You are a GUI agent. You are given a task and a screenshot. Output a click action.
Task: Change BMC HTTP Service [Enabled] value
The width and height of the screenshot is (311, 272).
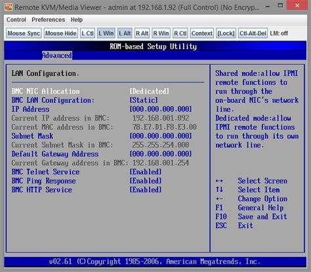tap(146, 190)
